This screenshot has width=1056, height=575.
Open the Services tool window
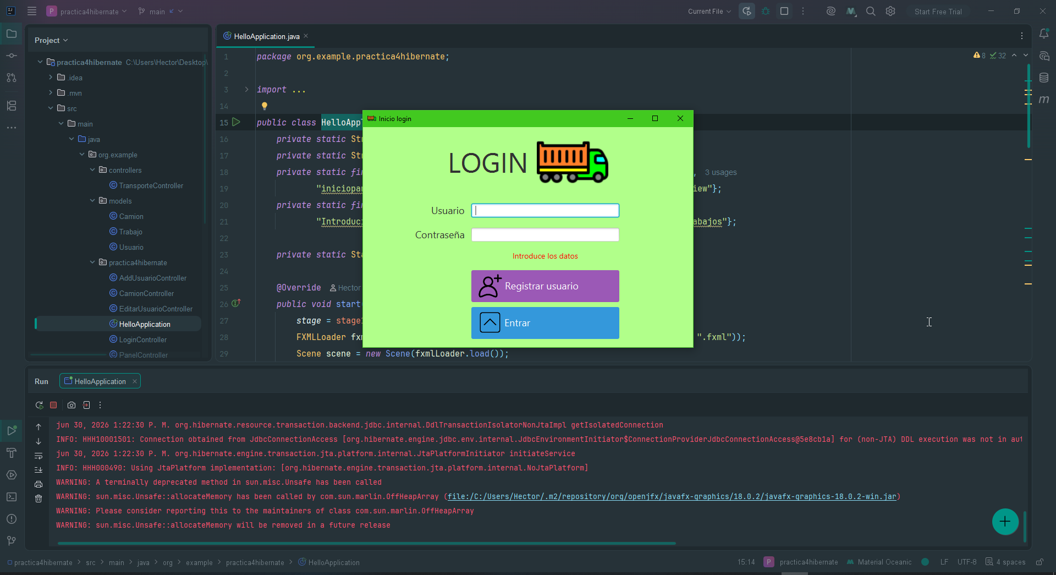click(12, 475)
